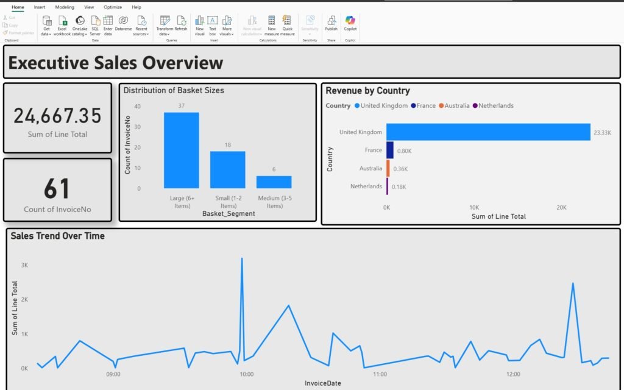This screenshot has width=624, height=390.
Task: Open the Copilot pane
Action: pyautogui.click(x=350, y=21)
